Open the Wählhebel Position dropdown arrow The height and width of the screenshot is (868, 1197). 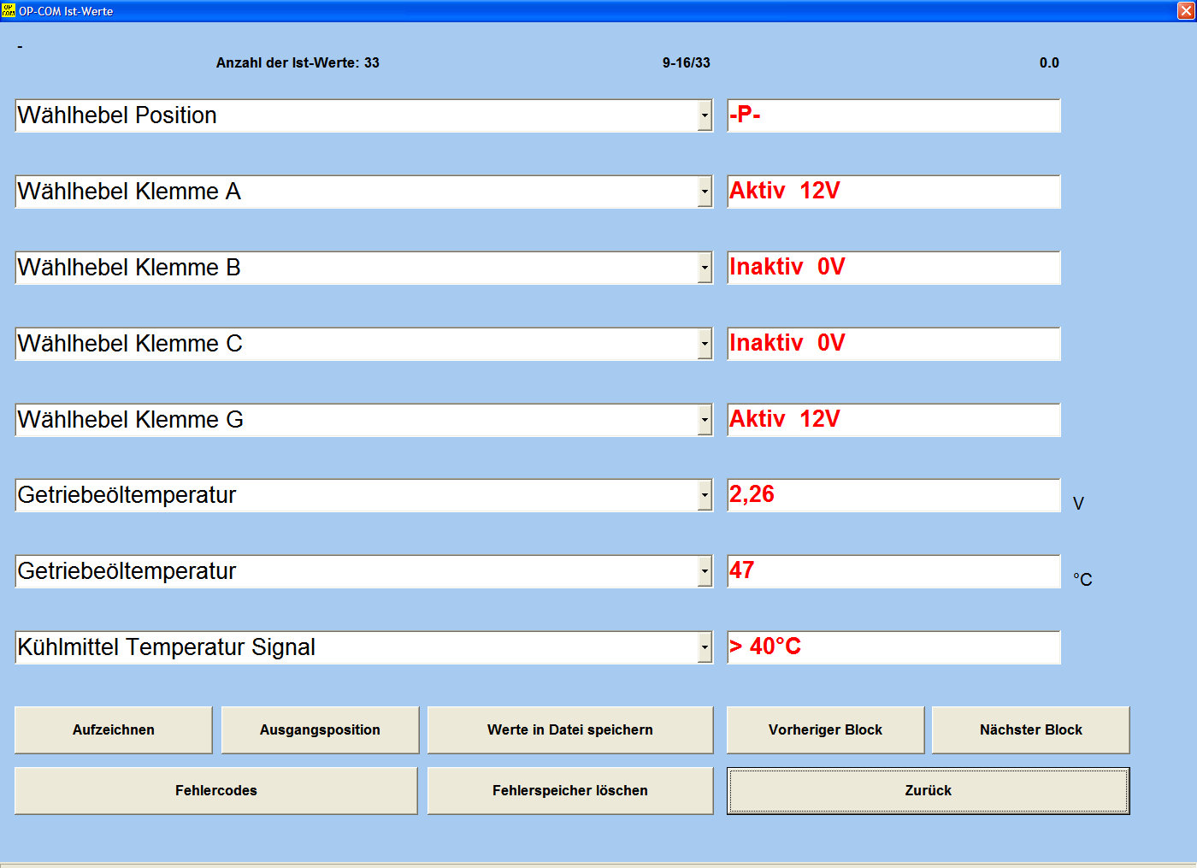tap(705, 115)
